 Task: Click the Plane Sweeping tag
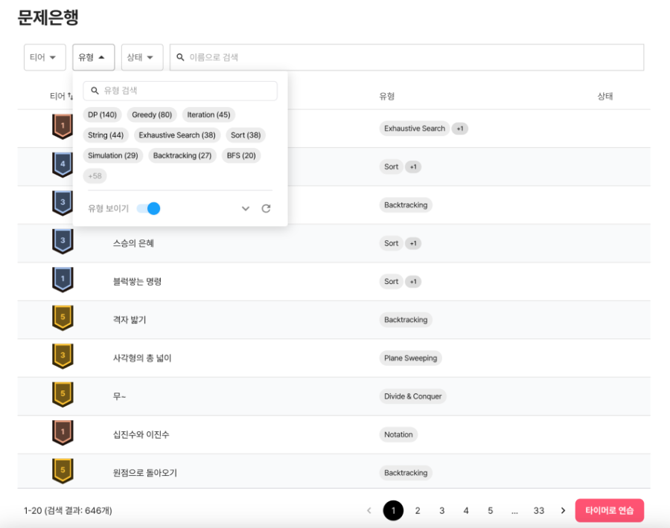(410, 358)
